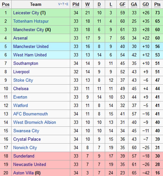Go to the Liverpool team page

(21, 72)
